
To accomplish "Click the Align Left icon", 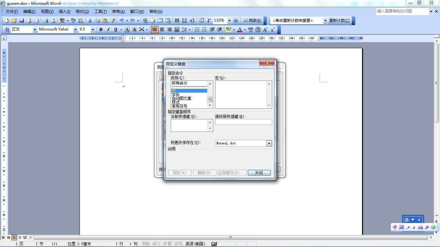I will (x=155, y=30).
